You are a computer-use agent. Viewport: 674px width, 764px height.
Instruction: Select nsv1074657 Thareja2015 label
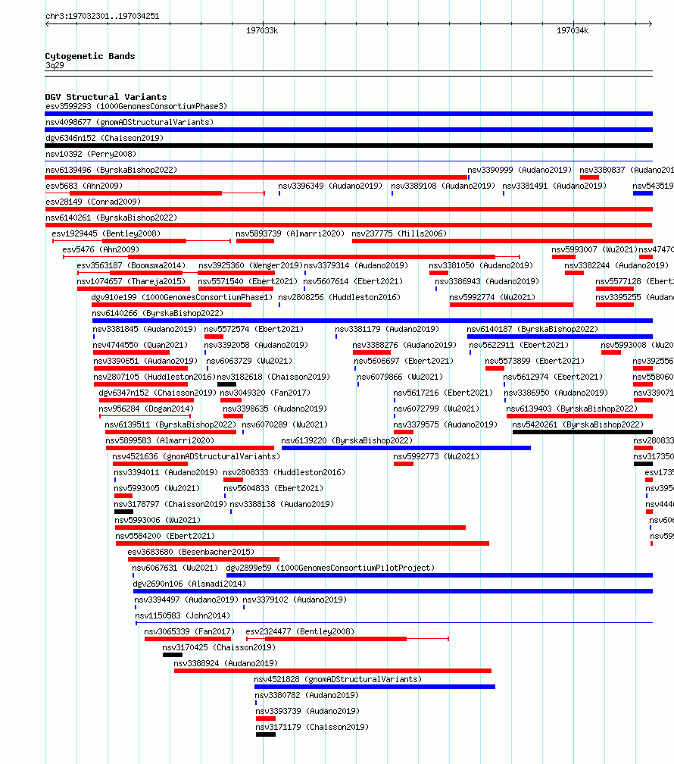coord(132,281)
